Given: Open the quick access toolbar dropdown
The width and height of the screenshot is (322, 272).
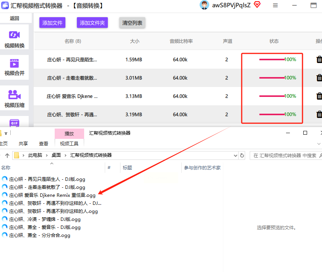Looking at the screenshot, I should [6, 133].
